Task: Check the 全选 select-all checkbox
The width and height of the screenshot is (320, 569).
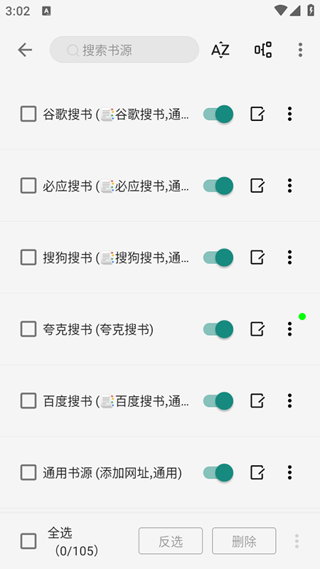Action: coord(28,541)
